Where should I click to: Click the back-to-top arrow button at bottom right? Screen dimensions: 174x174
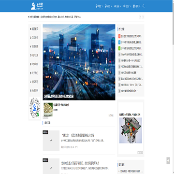(x=168, y=160)
